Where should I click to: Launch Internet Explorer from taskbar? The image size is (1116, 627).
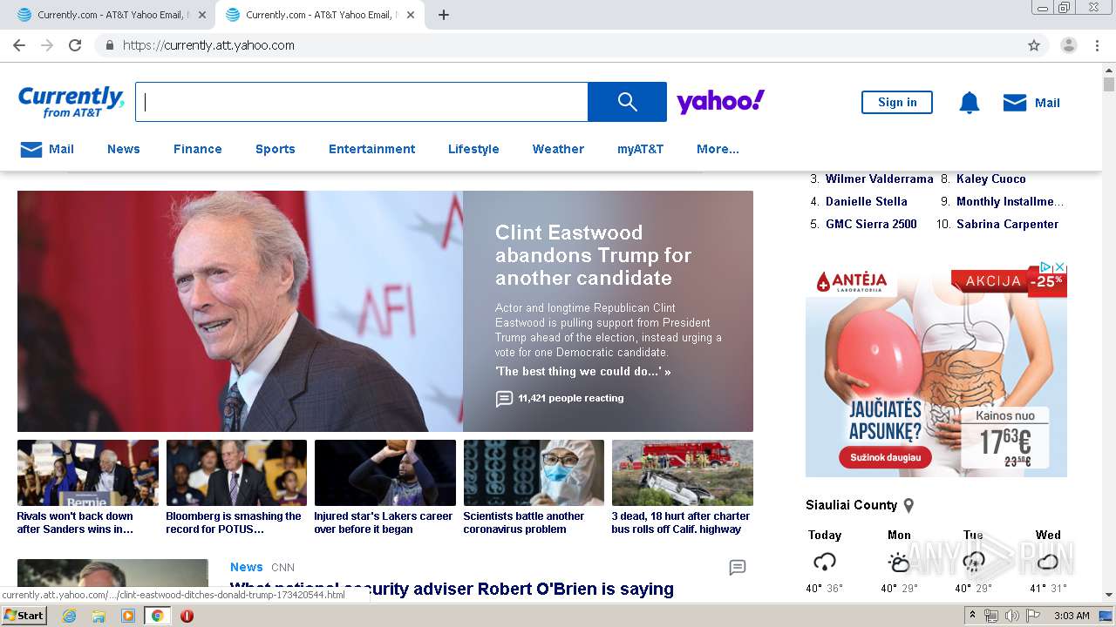(69, 616)
